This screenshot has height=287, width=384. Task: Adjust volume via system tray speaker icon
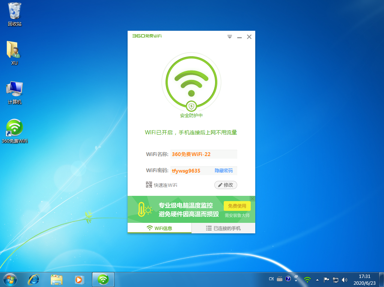click(345, 280)
